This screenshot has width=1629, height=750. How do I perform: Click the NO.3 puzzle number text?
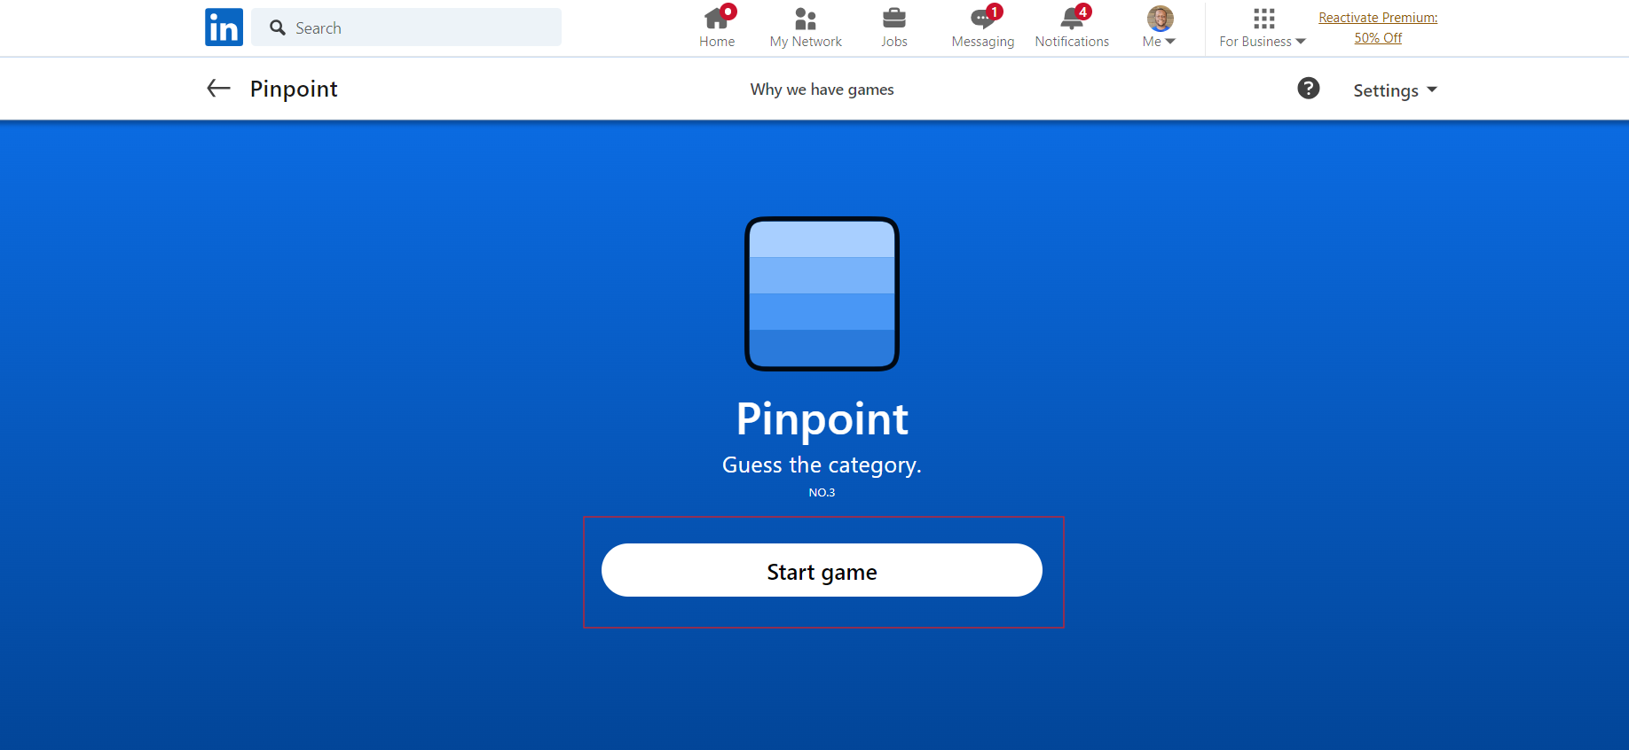click(822, 493)
